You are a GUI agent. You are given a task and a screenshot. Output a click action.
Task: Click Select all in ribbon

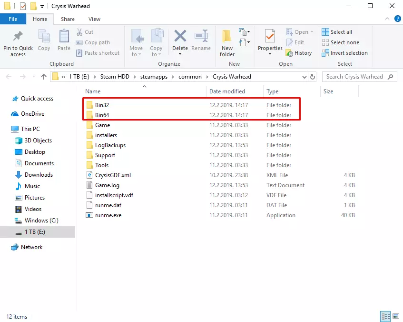point(337,32)
